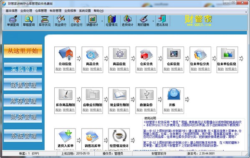Click 视频演示 link under 公司信息

pos(68,69)
